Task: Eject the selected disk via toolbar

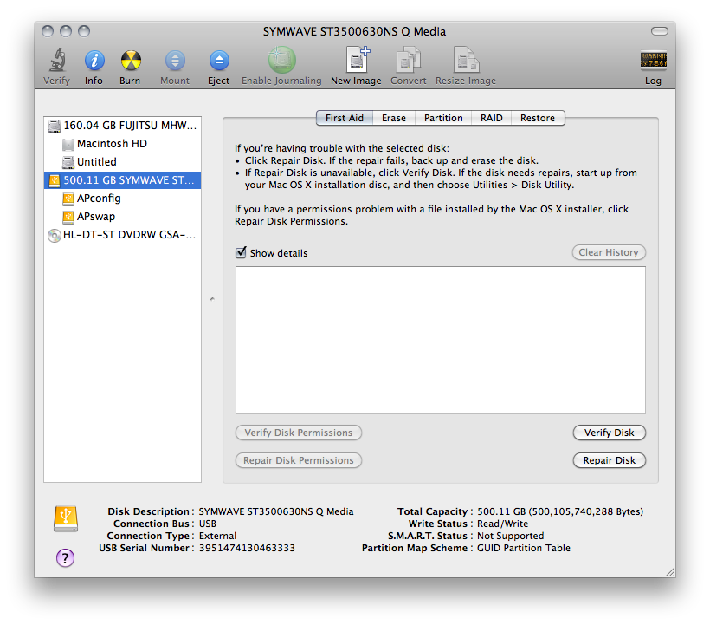Action: click(x=219, y=61)
